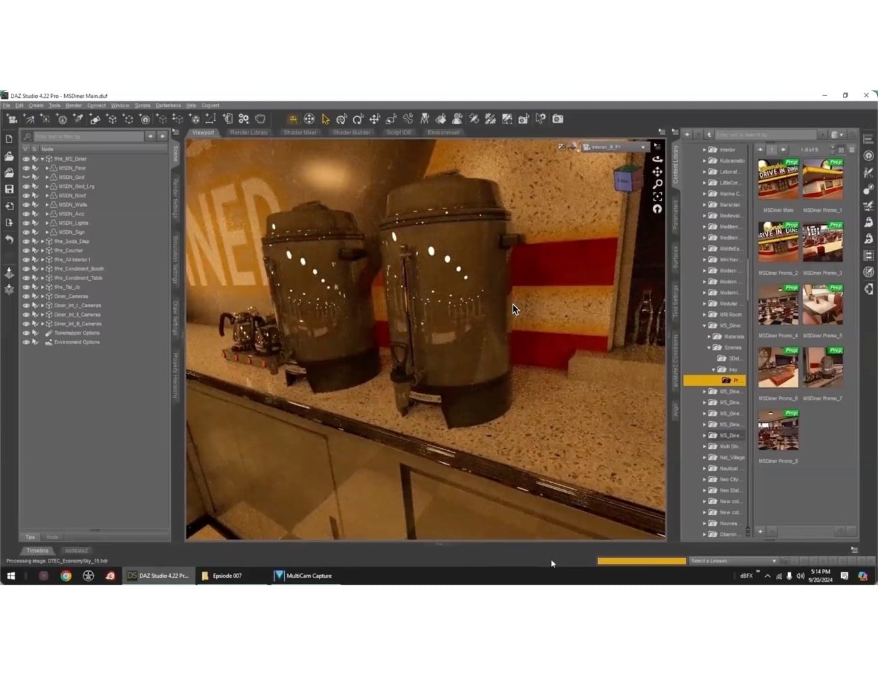Open the Render menu in the menu bar

pos(73,105)
